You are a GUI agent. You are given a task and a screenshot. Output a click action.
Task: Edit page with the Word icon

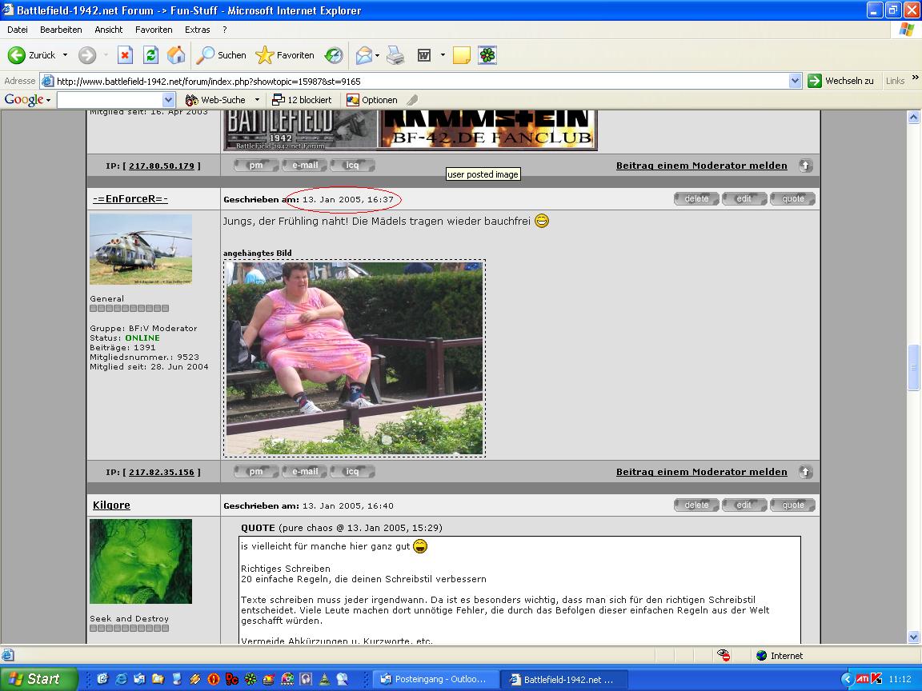click(x=424, y=55)
